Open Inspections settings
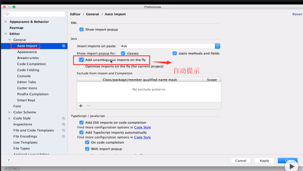Image resolution: width=303 pixels, height=171 pixels. (x=22, y=124)
